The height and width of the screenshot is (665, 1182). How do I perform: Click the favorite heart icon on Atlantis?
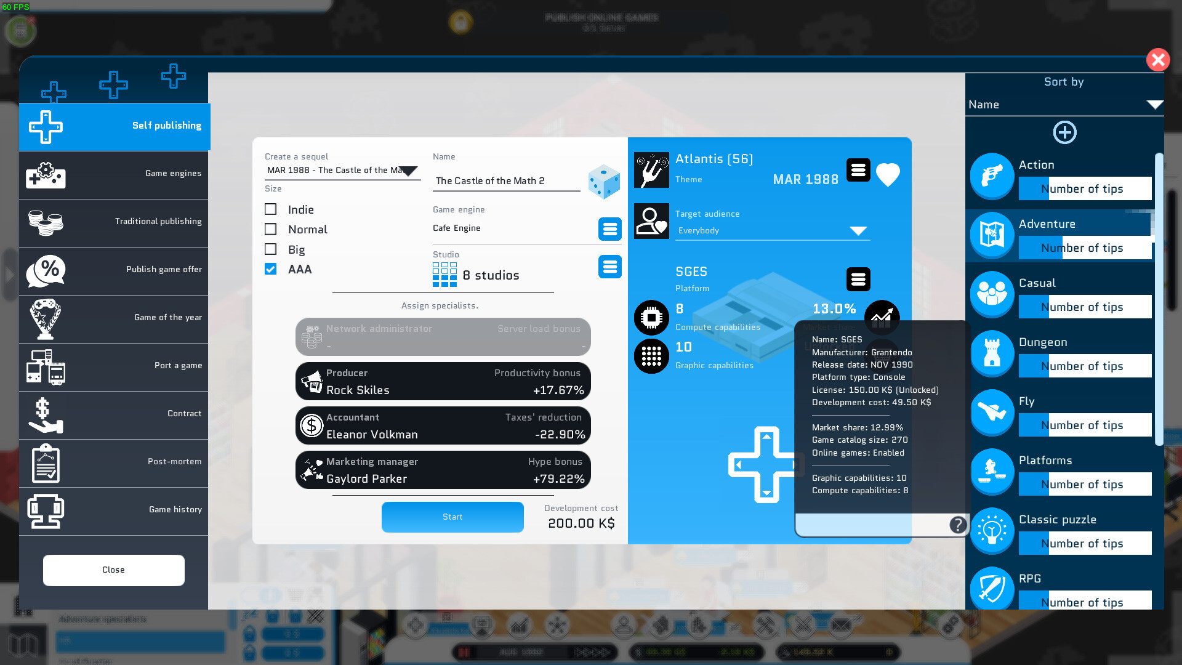pos(888,173)
